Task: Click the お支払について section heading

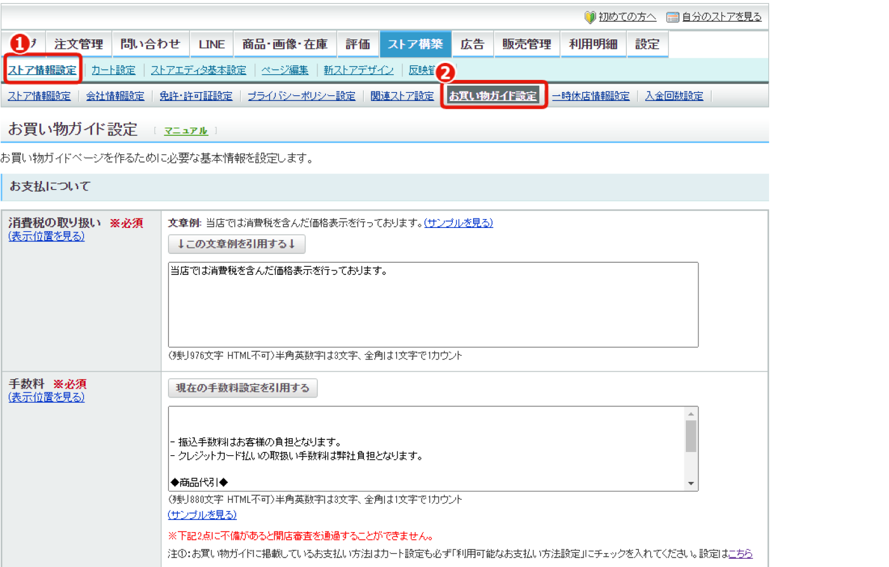Action: pos(50,187)
